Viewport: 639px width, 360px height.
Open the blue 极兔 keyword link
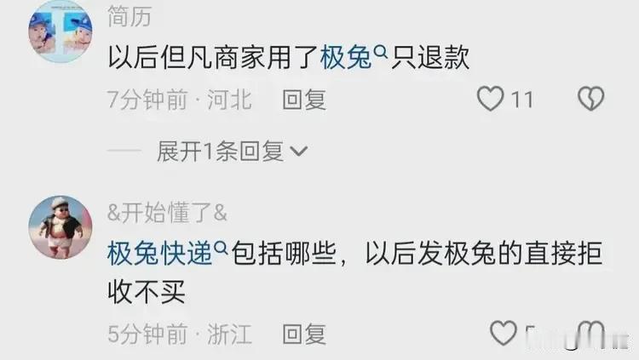(346, 57)
